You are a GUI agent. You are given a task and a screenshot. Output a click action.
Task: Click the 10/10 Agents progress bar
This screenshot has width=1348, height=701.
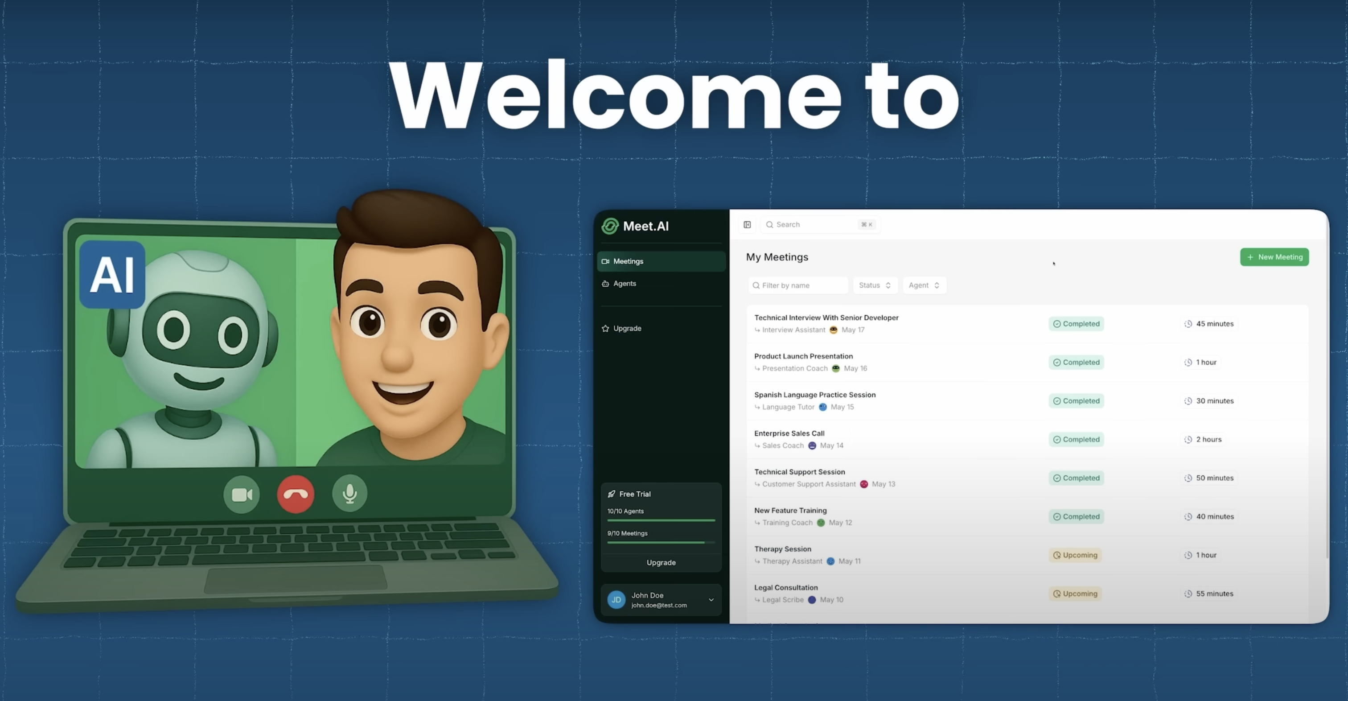[x=661, y=520]
